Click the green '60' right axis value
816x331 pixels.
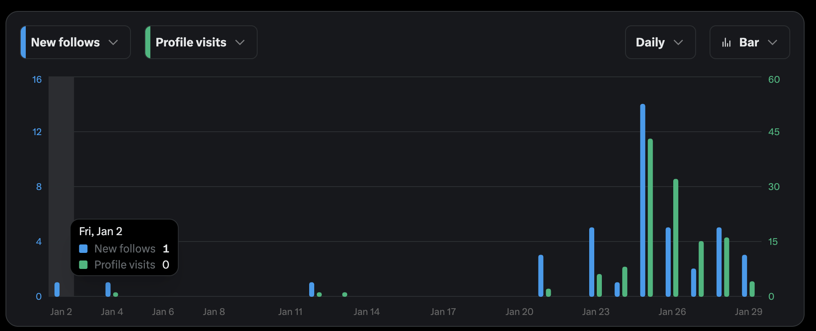[774, 80]
